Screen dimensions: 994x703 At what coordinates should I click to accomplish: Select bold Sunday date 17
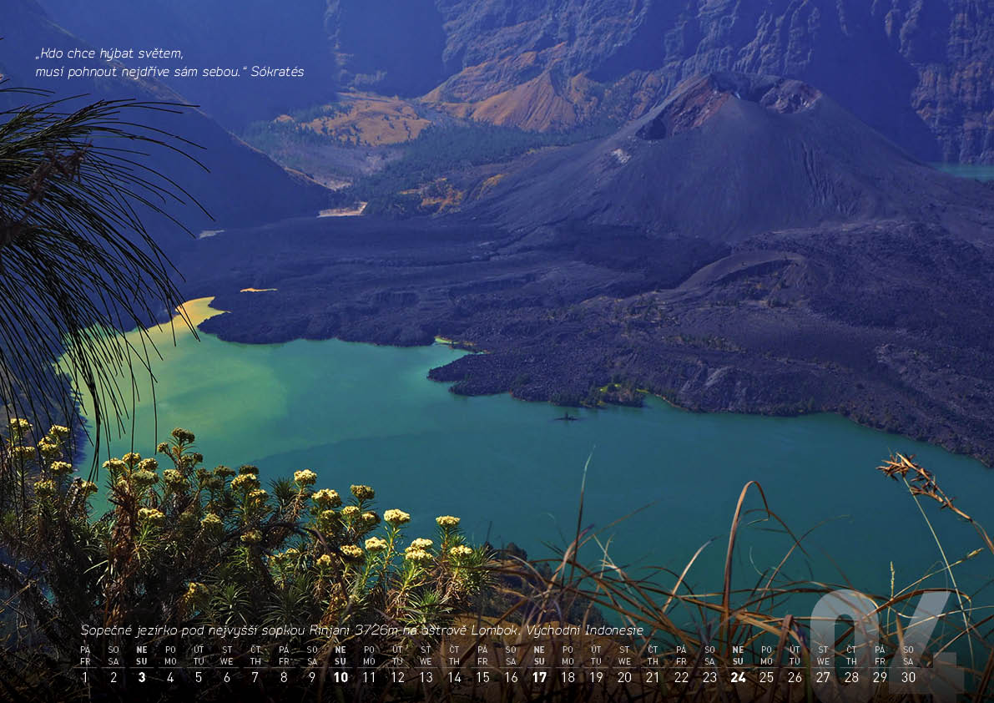click(x=539, y=678)
